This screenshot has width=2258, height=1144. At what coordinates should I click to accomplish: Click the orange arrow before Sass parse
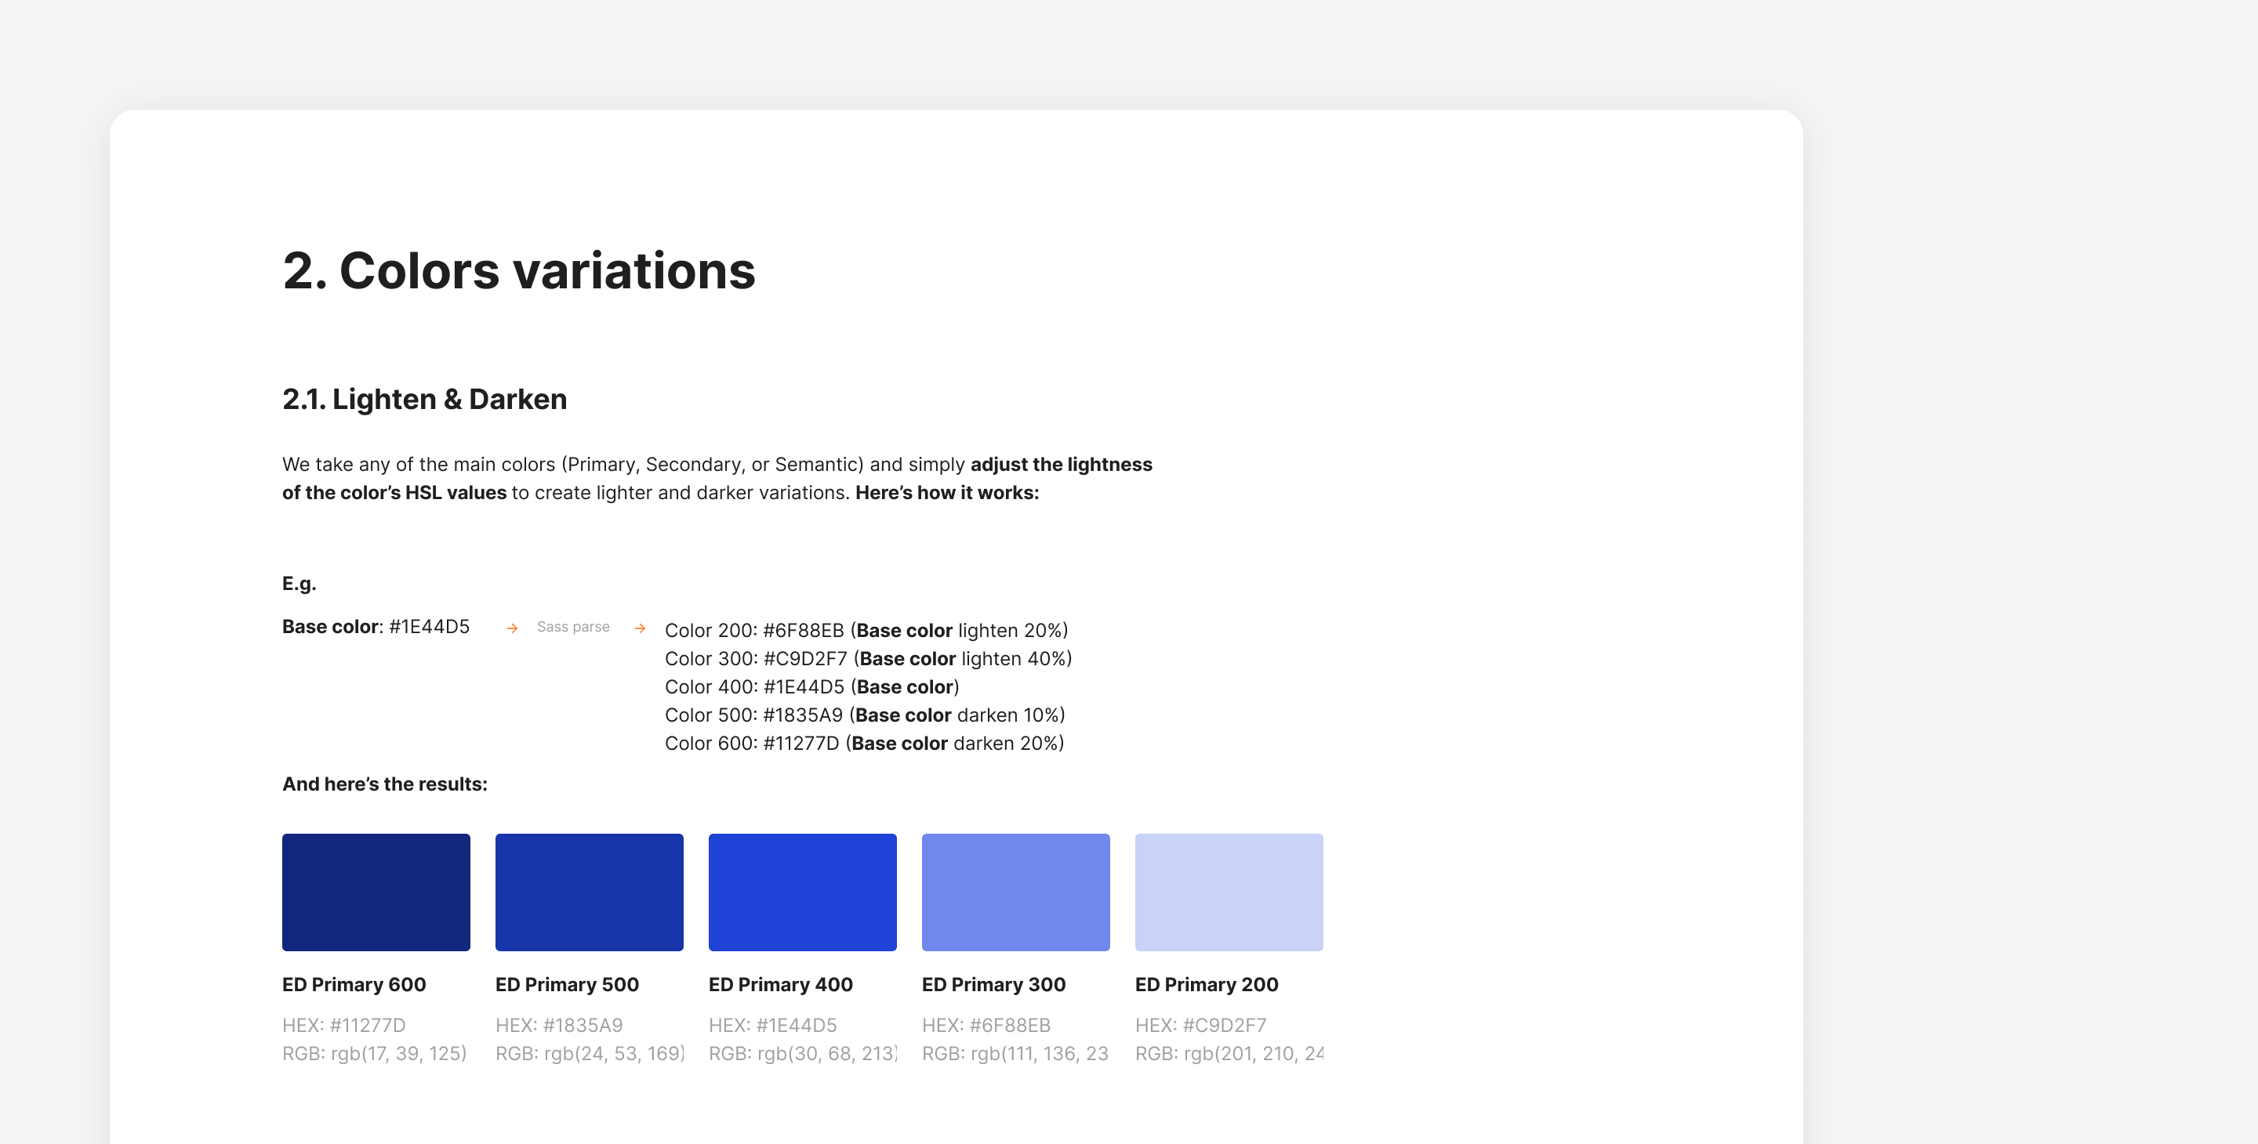tap(512, 628)
